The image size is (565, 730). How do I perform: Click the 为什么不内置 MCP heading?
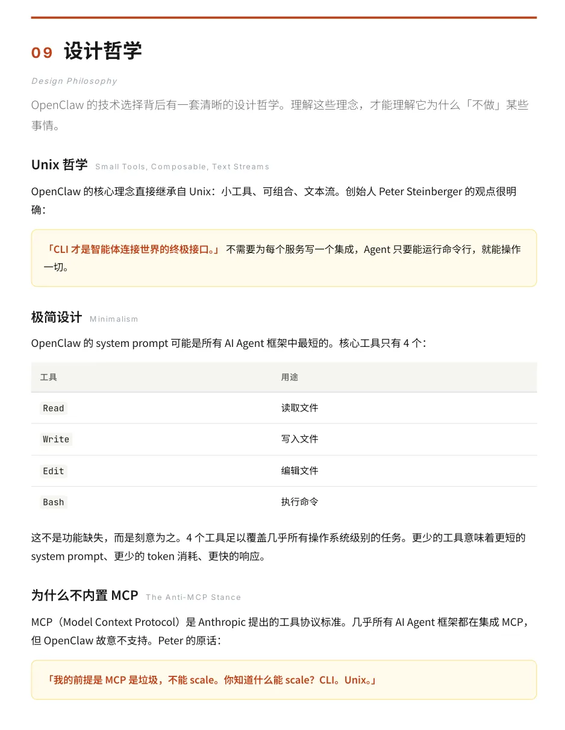pos(85,596)
